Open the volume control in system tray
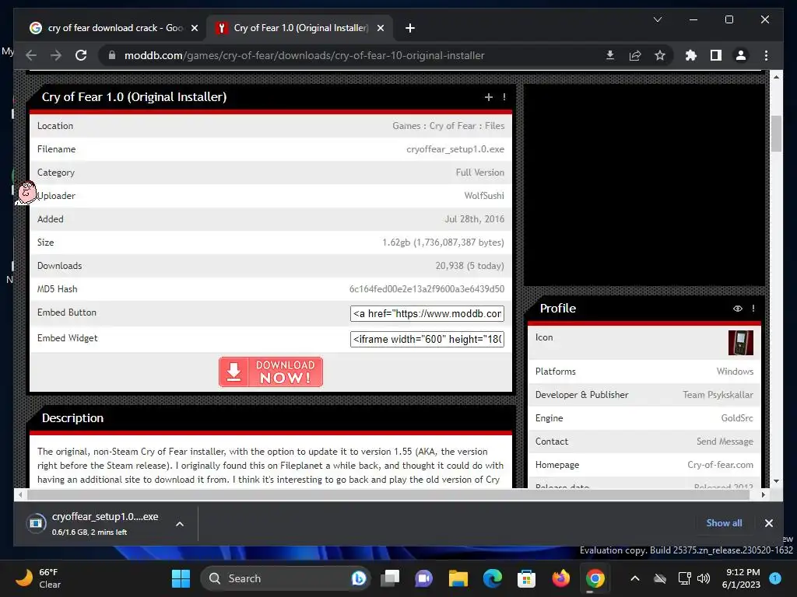Viewport: 797px width, 597px height. 704,578
